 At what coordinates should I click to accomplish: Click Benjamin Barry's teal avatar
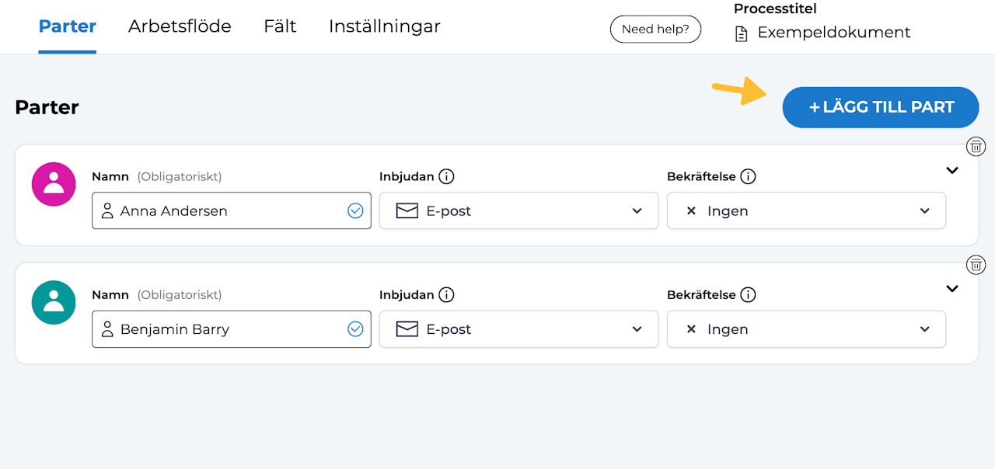[54, 303]
